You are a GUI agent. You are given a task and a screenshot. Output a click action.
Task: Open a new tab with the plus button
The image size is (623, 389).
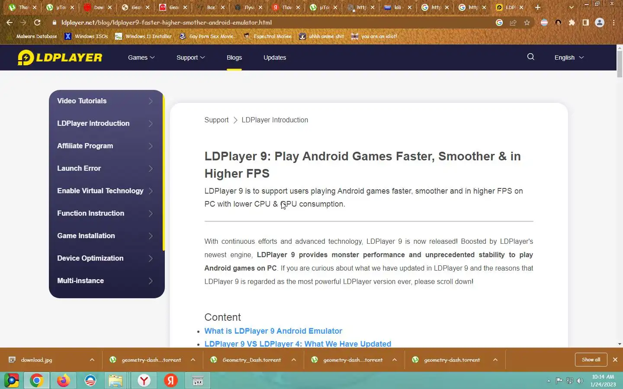(x=538, y=7)
